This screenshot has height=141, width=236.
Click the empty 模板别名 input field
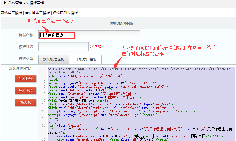pos(63,47)
